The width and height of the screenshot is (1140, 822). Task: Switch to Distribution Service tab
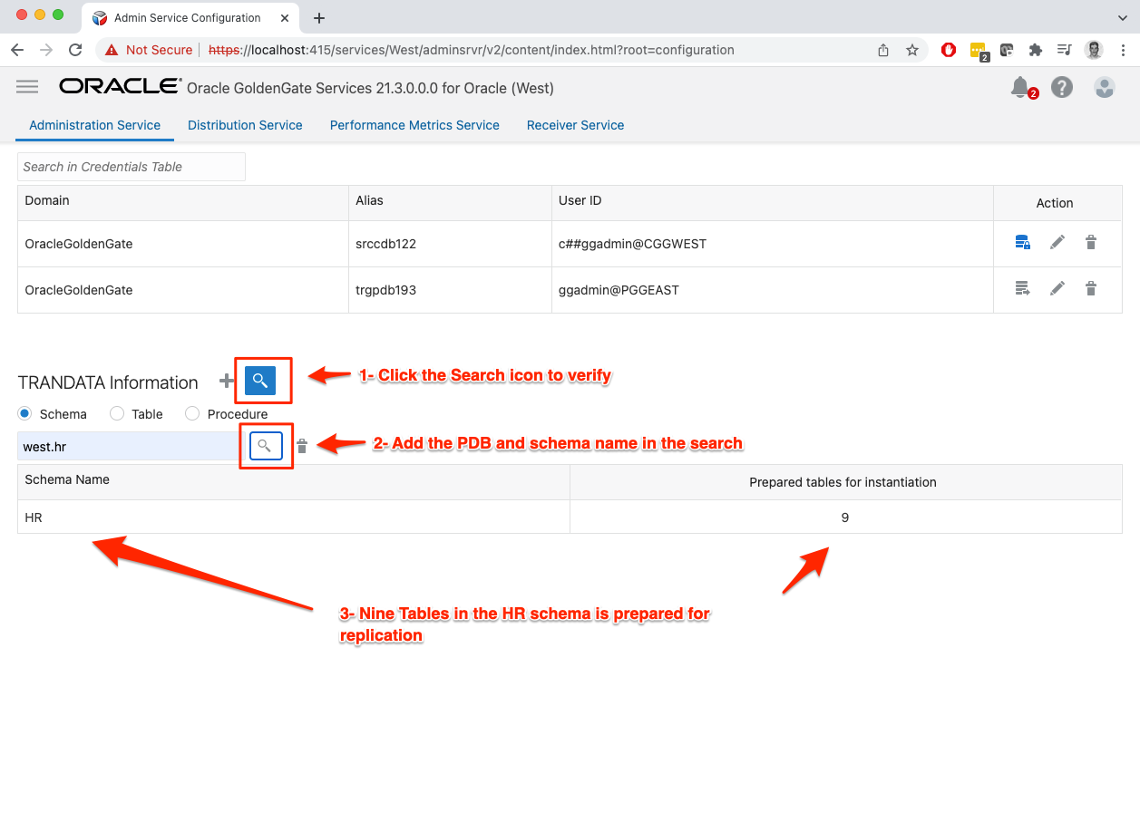click(245, 125)
